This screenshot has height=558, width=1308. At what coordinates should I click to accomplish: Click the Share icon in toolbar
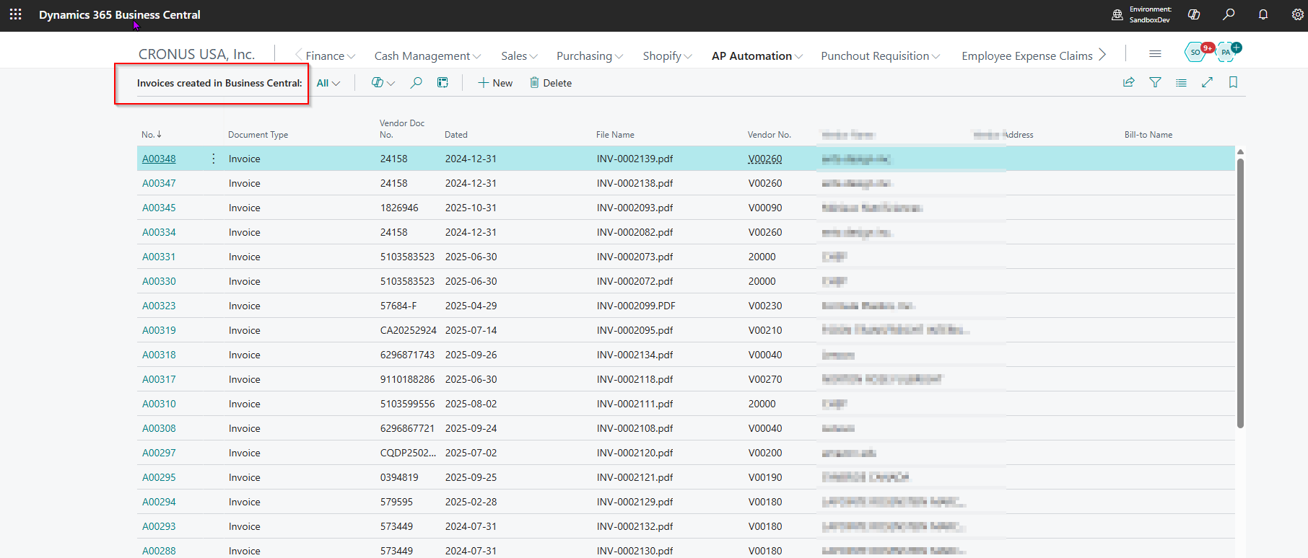click(x=1129, y=83)
